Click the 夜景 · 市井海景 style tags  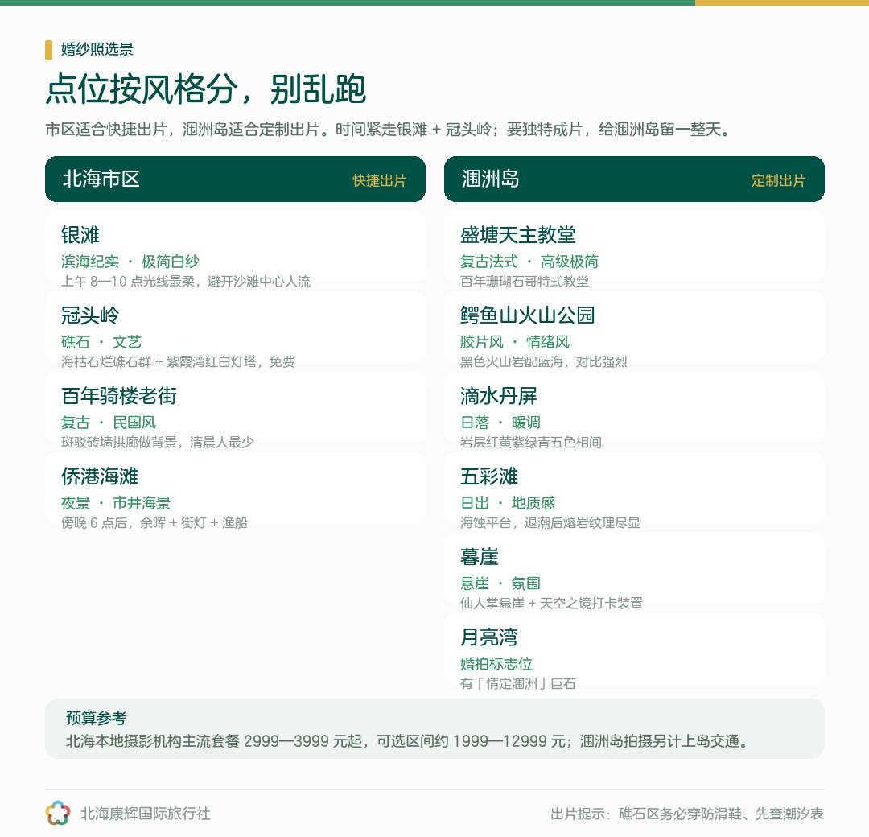[x=116, y=503]
